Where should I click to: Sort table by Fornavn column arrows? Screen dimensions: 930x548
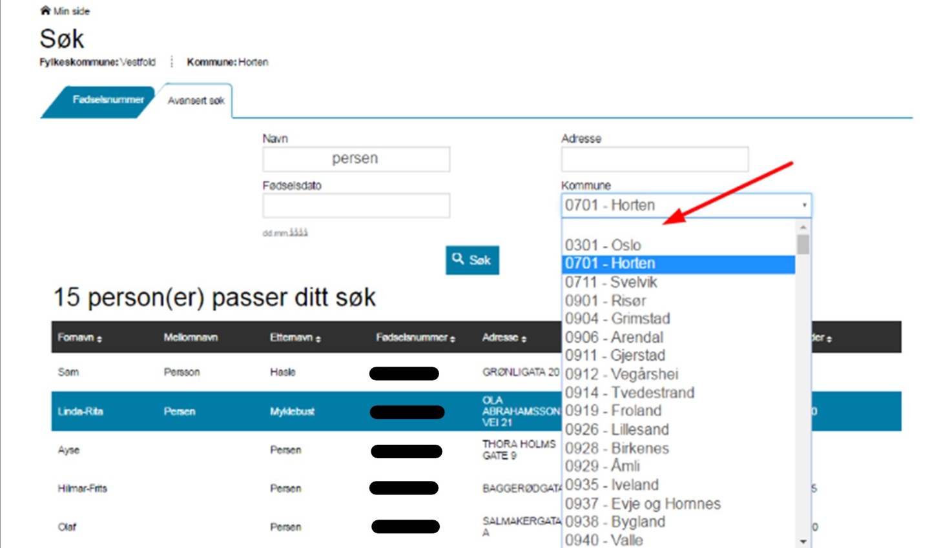99,339
